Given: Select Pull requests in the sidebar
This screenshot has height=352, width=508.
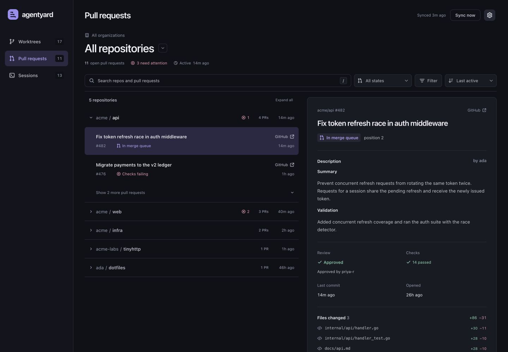Looking at the screenshot, I should tap(36, 58).
